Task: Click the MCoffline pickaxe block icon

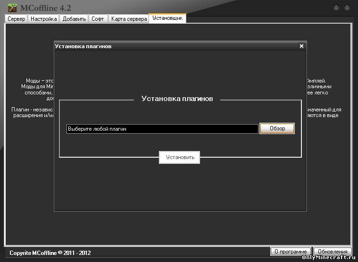Action: tap(12, 8)
